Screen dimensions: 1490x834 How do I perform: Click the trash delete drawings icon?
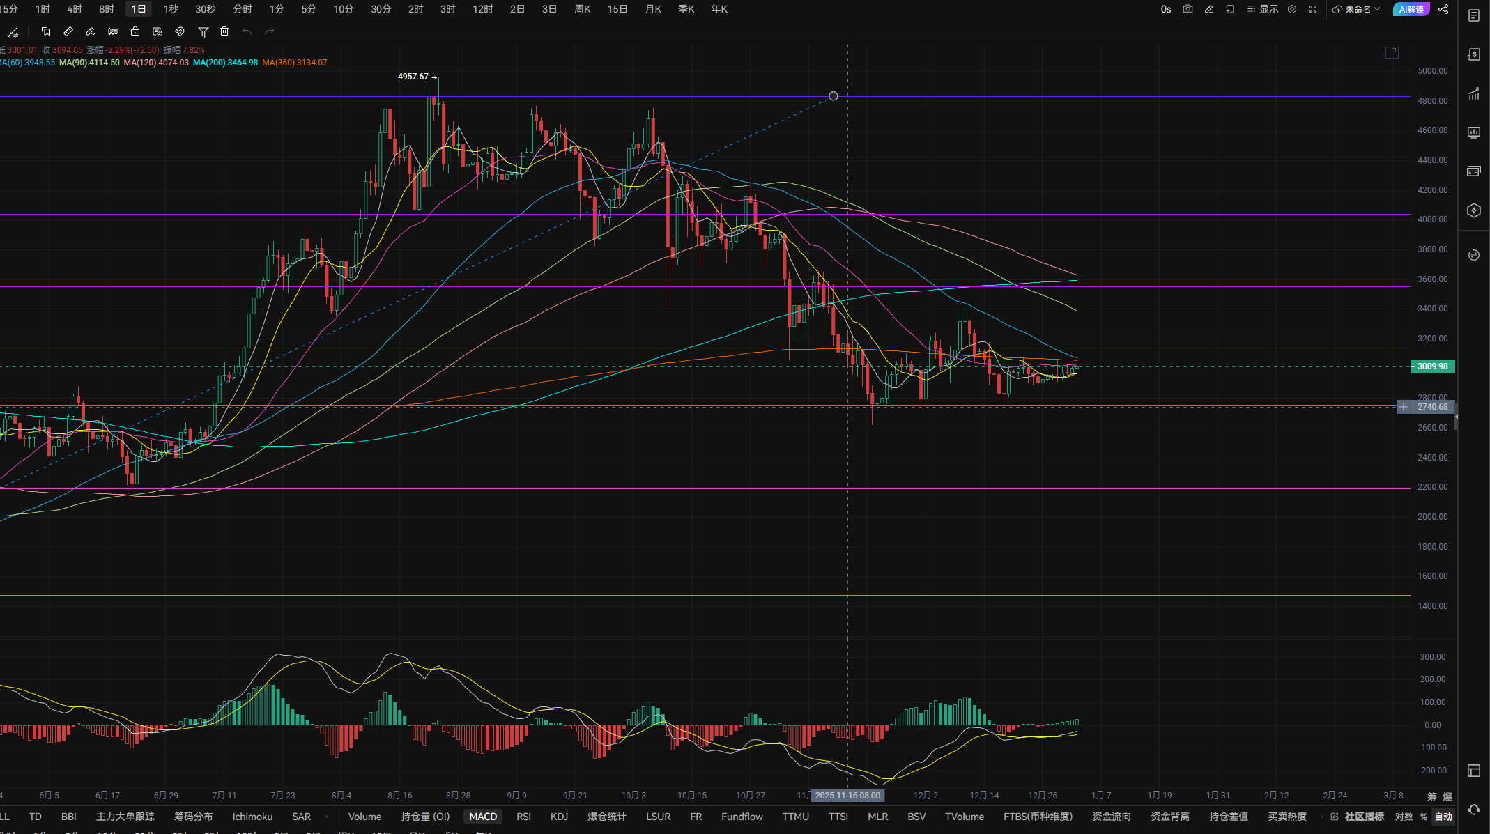point(224,31)
